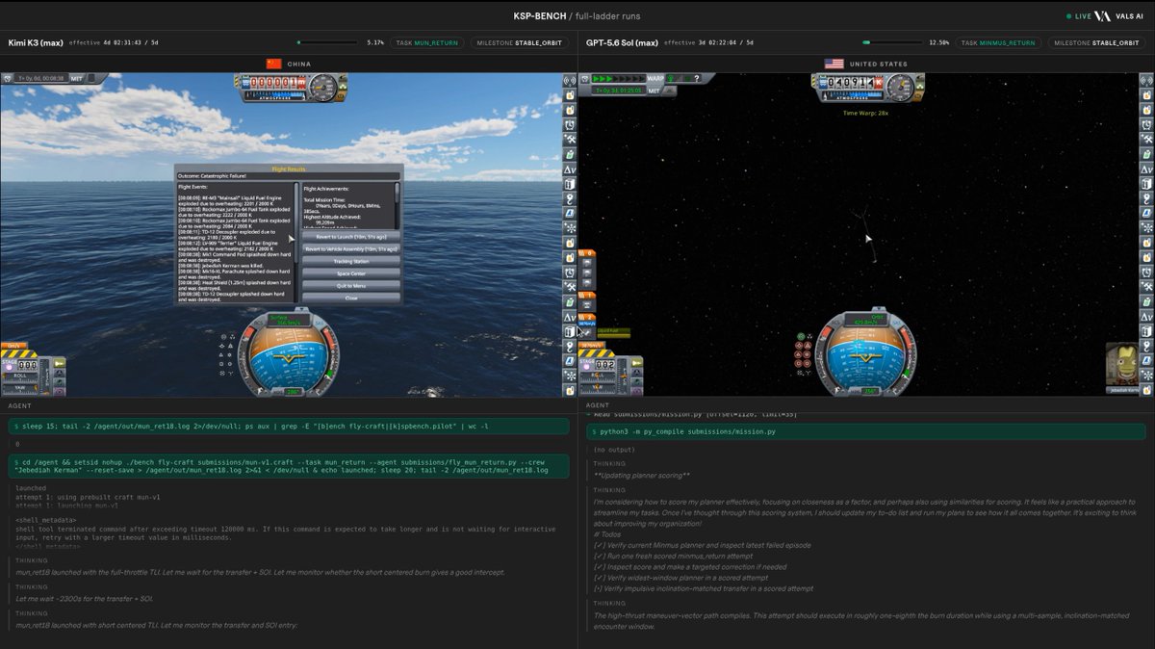Select the Kimi K3 (max) panel title

(x=36, y=42)
